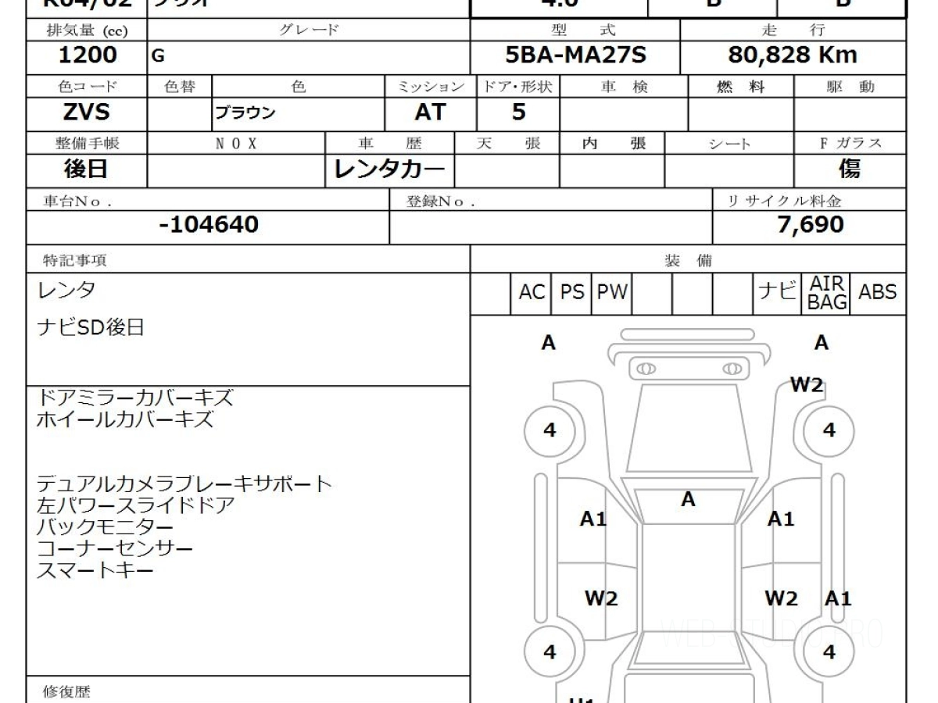Select the 内張 header
The width and height of the screenshot is (938, 703).
click(x=614, y=144)
